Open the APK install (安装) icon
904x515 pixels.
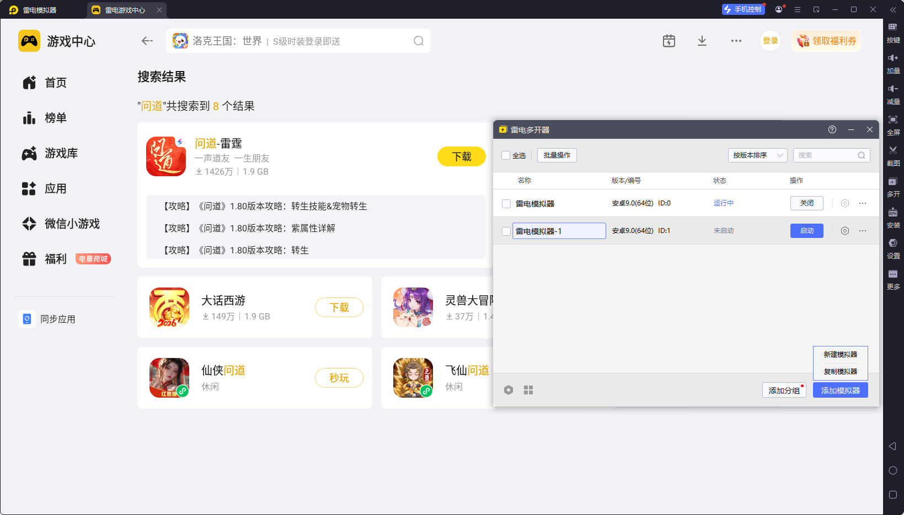[892, 213]
